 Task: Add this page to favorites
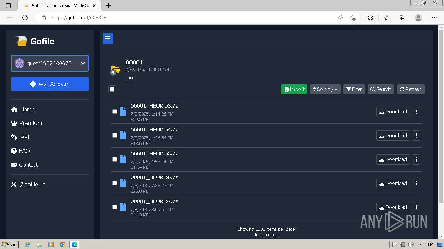tap(353, 18)
